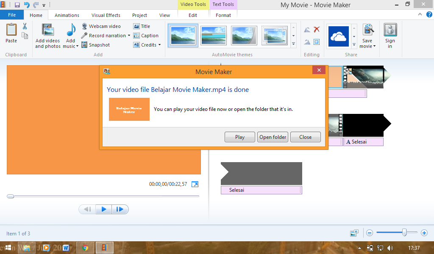
Task: Open the View tab
Action: point(164,15)
